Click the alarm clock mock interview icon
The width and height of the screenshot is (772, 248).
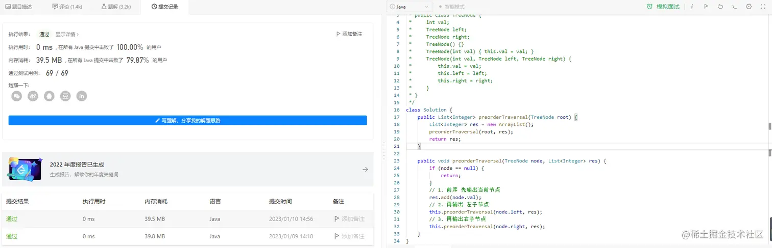click(x=649, y=7)
